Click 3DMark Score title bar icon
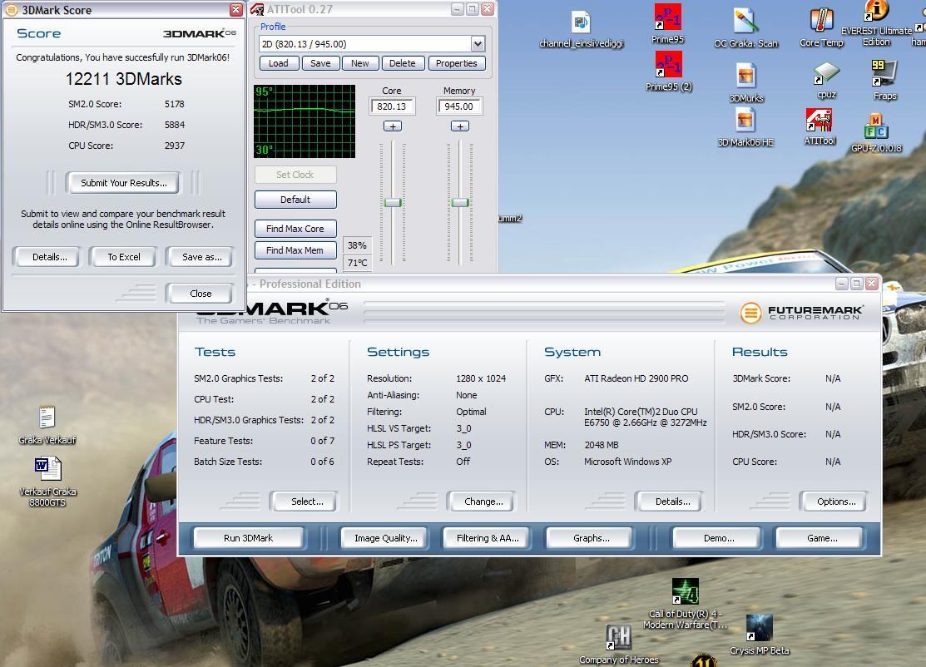Screen dimensions: 926x667 click(11, 9)
